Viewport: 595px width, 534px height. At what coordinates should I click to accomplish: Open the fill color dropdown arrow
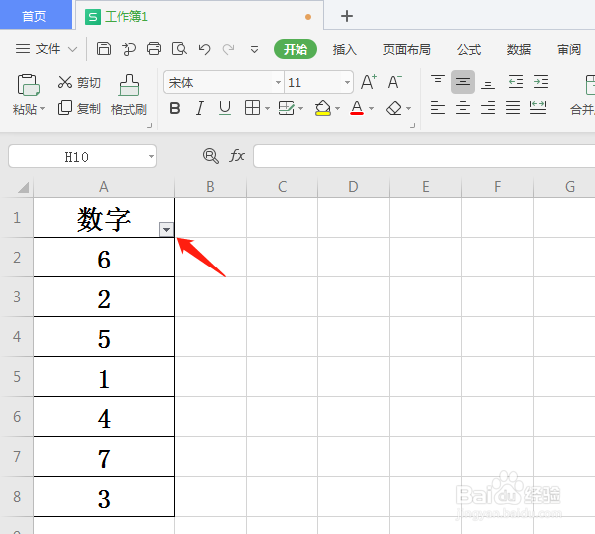337,109
